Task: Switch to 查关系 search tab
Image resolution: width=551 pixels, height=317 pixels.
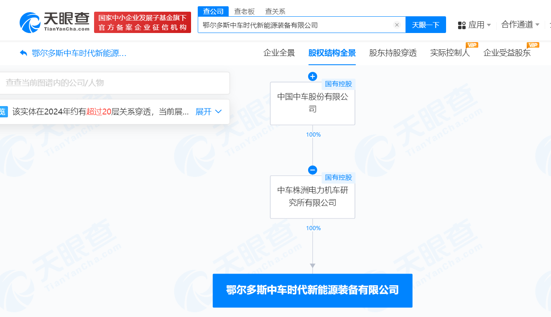Action: point(275,11)
